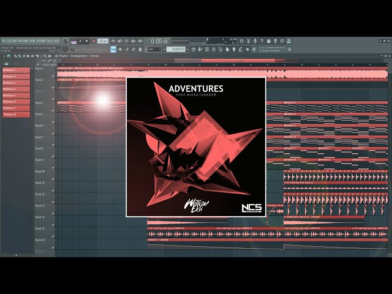Screen dimensions: 392x294
Task: Select the Mute tool in playlist toolbar
Action: pos(28,56)
